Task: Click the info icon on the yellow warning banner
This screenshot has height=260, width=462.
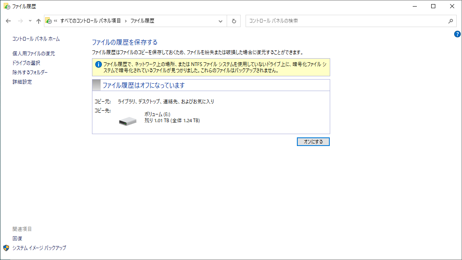Action: point(98,64)
